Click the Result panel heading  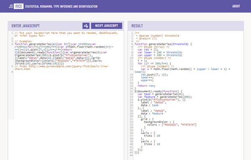tap(137, 26)
